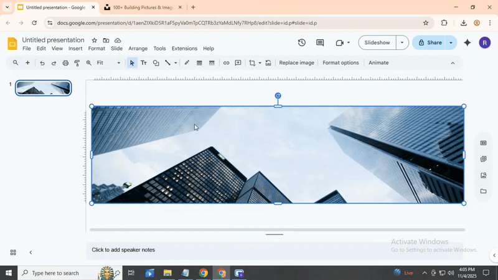Click the Print icon in toolbar
This screenshot has width=498, height=280.
click(x=65, y=63)
